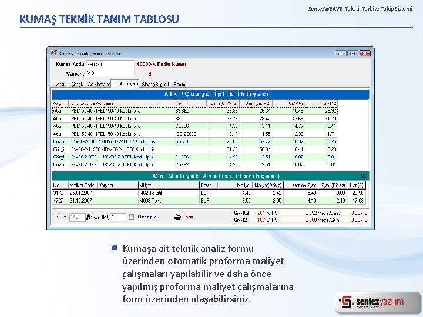Image resolution: width=423 pixels, height=317 pixels.
Task: Click the En input field showing 140
Action: [77, 217]
